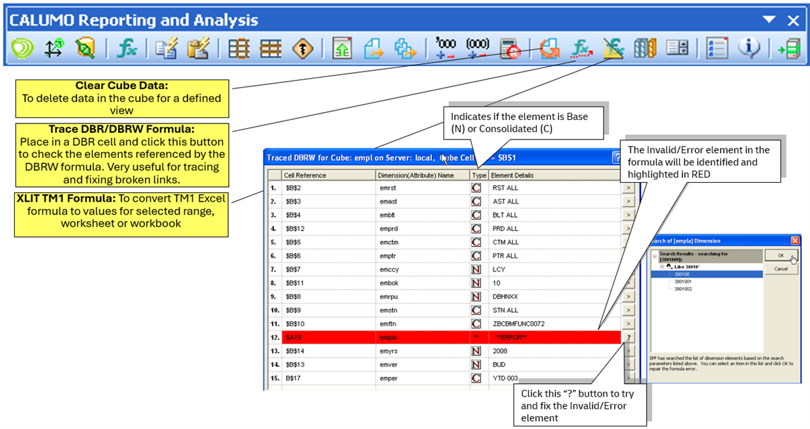810x429 pixels.
Task: Click the crossed-out green cube icon
Action: [x=85, y=48]
